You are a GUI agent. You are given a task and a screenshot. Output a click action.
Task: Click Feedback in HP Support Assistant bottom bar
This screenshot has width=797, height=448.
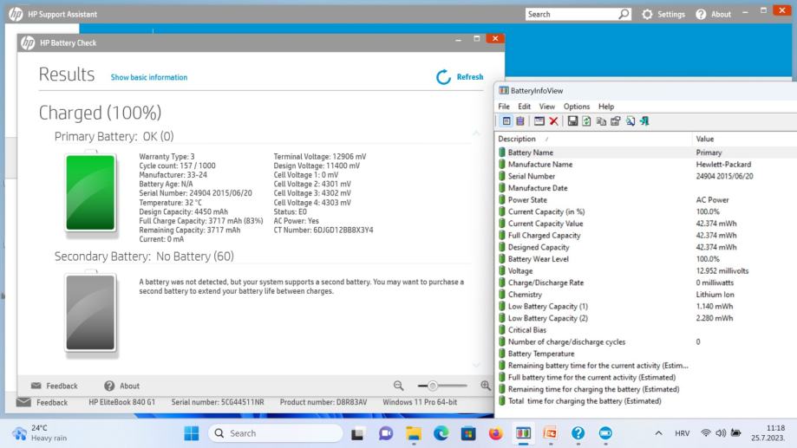42,402
